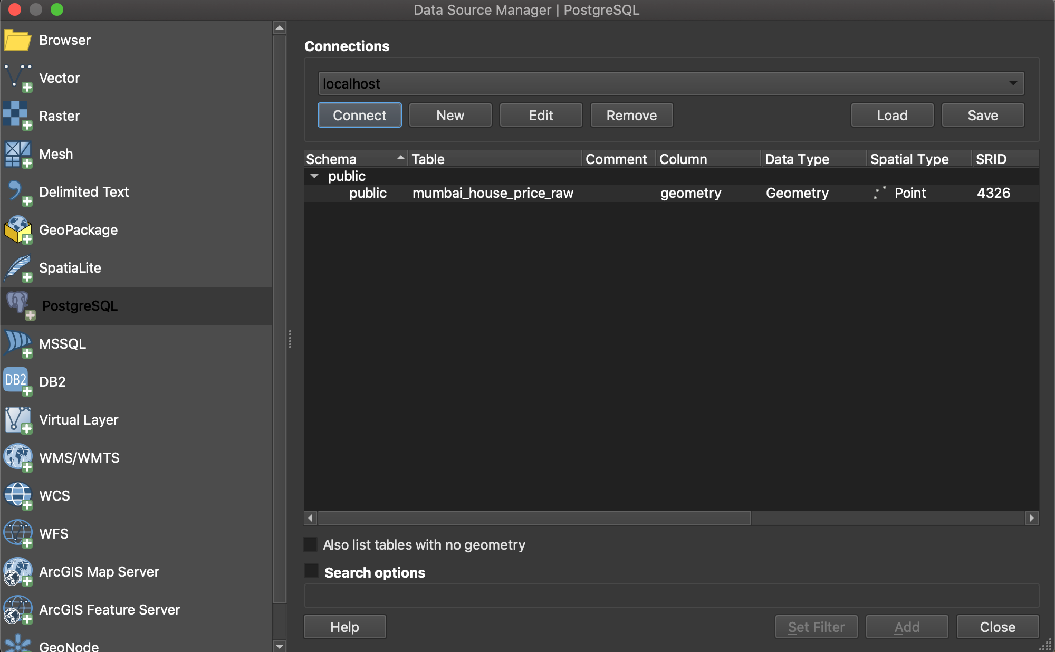Click the Edit connection button
Image resolution: width=1055 pixels, height=652 pixels.
click(x=541, y=115)
